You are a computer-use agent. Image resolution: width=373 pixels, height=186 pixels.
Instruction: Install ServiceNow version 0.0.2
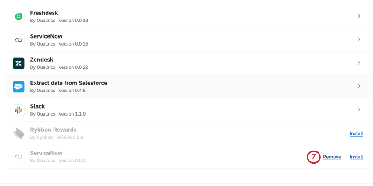(356, 157)
